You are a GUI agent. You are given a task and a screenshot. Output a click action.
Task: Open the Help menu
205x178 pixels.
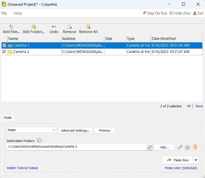18,13
